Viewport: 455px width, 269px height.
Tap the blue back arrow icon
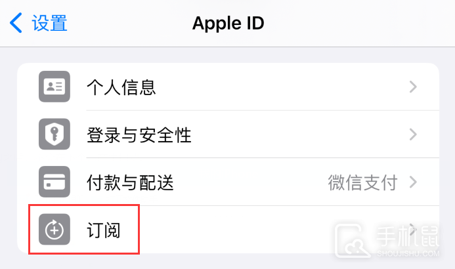[16, 22]
